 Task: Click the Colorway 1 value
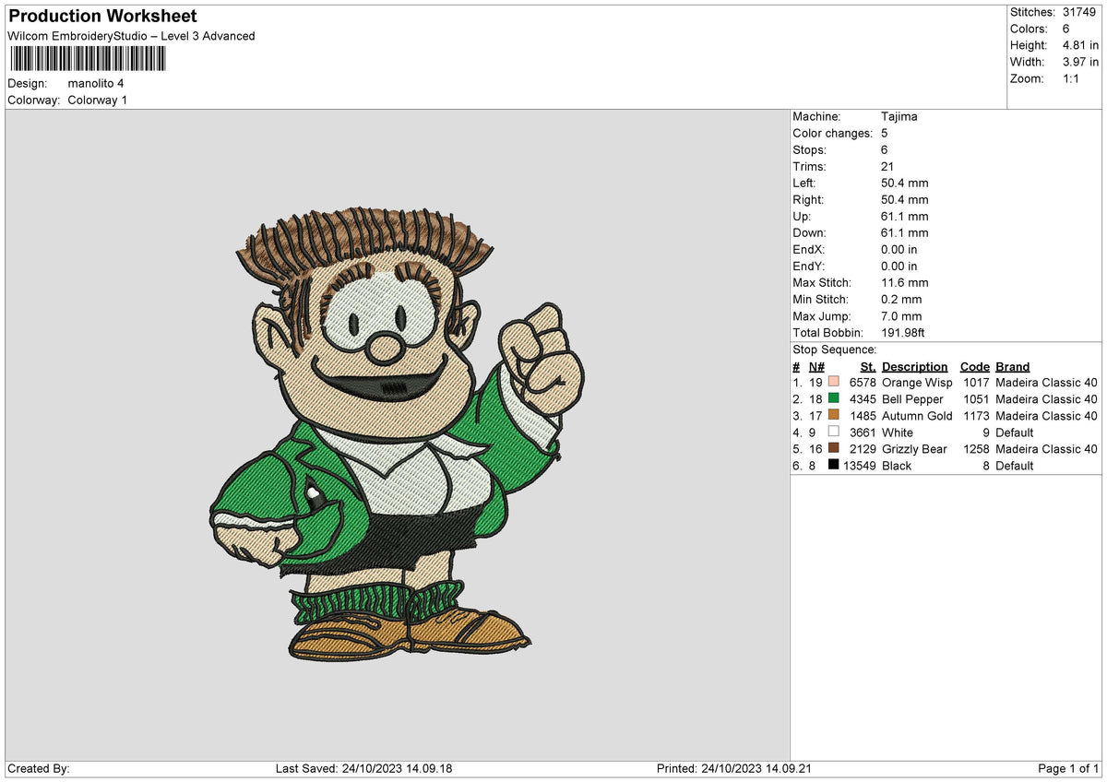pos(98,100)
